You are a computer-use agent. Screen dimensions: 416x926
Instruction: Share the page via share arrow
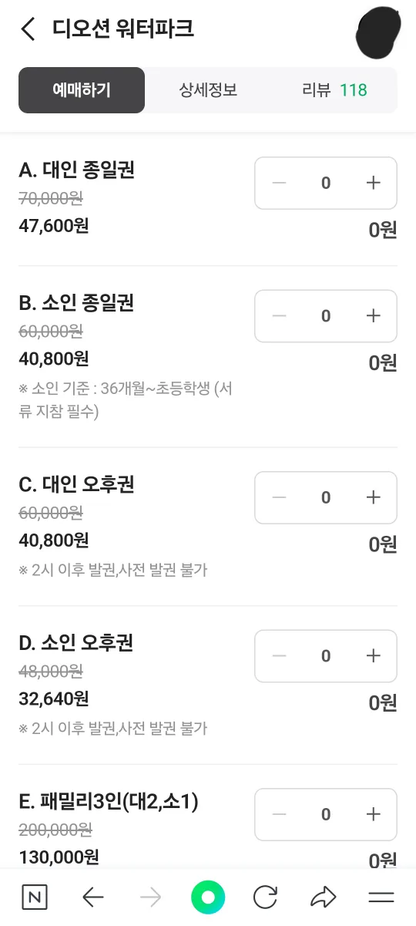324,897
